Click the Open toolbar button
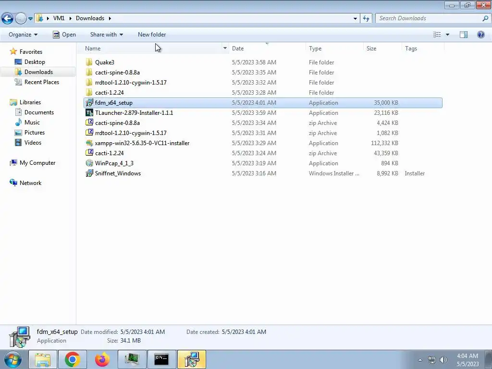Image resolution: width=492 pixels, height=369 pixels. tap(64, 35)
